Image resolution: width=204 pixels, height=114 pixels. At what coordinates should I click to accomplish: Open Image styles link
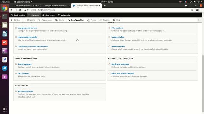click(118, 37)
